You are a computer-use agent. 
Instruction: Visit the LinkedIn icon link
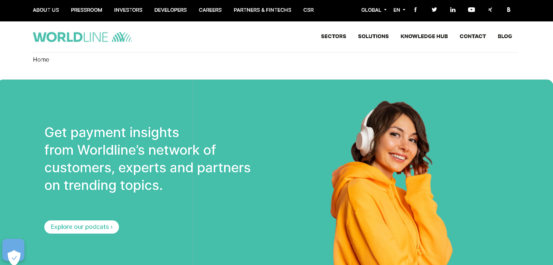pos(453,10)
